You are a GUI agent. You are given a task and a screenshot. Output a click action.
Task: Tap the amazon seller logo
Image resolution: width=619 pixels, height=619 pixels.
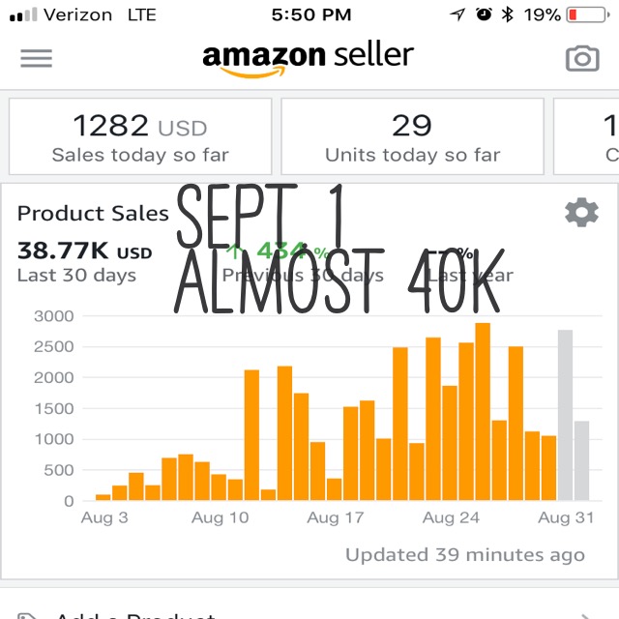pyautogui.click(x=308, y=58)
